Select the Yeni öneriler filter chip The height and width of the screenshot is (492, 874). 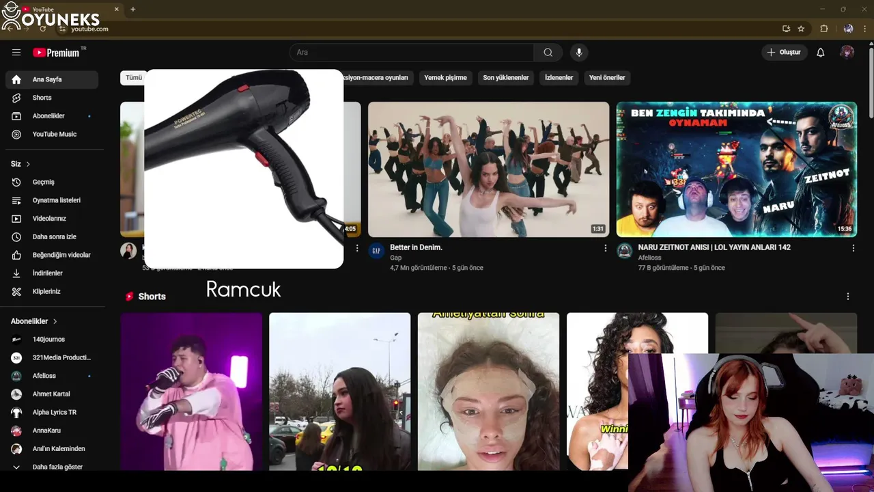pos(607,78)
